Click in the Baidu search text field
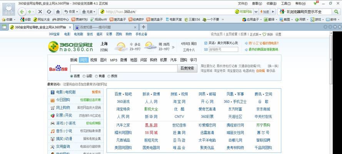Screen dimensions: 342x154 123,68
